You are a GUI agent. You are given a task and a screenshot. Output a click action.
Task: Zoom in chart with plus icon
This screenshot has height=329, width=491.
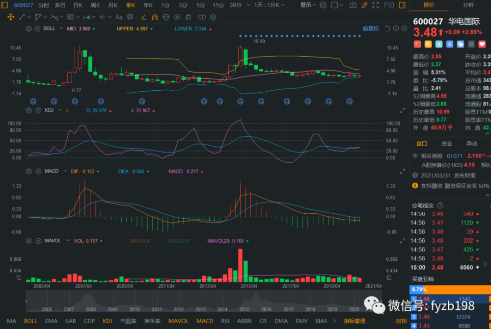[x=404, y=29]
